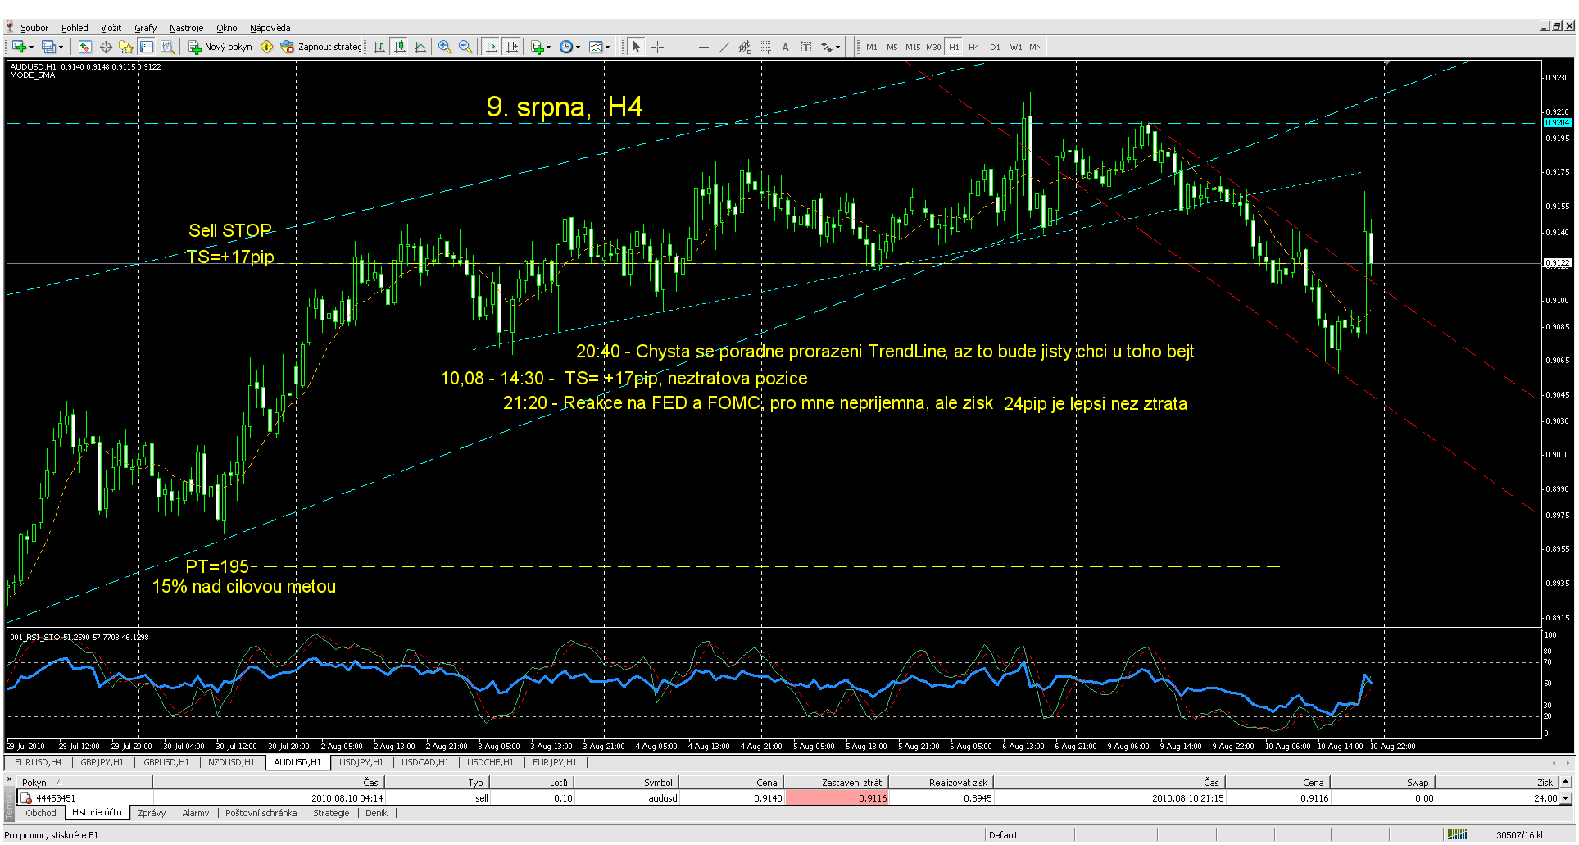Image resolution: width=1579 pixels, height=845 pixels.
Task: Select the crosshair tool
Action: pyautogui.click(x=657, y=47)
